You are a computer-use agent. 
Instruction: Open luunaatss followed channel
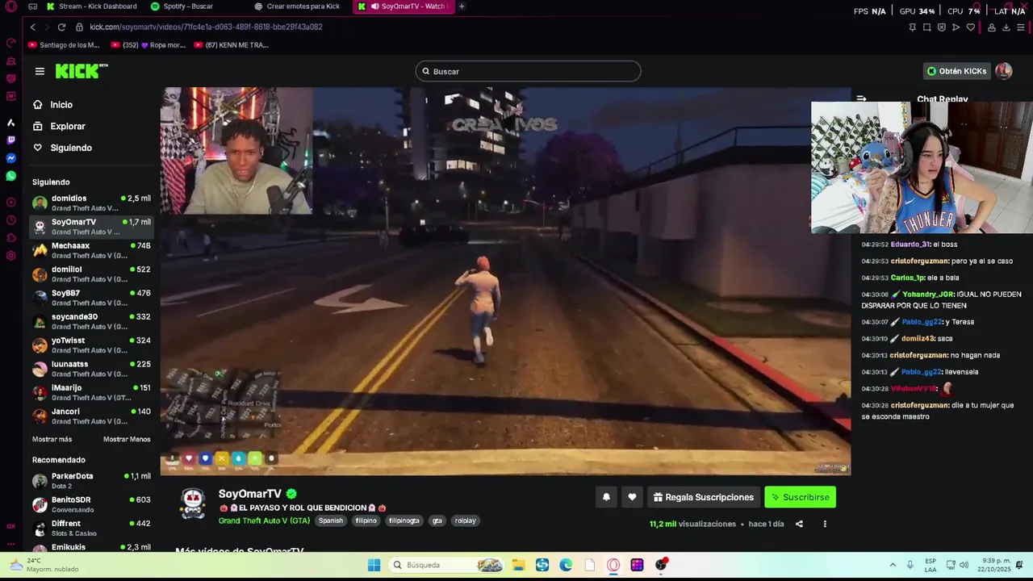coord(91,369)
